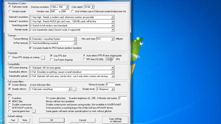Click Scanline brightness field
221x124 pixels.
pos(123,98)
